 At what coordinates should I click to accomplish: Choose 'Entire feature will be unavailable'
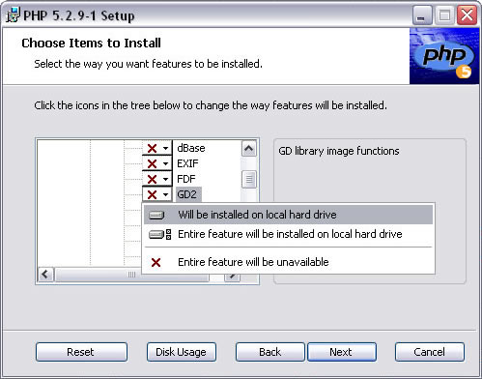(288, 262)
